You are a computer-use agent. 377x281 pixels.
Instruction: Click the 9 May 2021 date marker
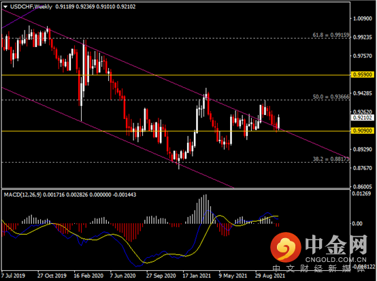pyautogui.click(x=233, y=276)
